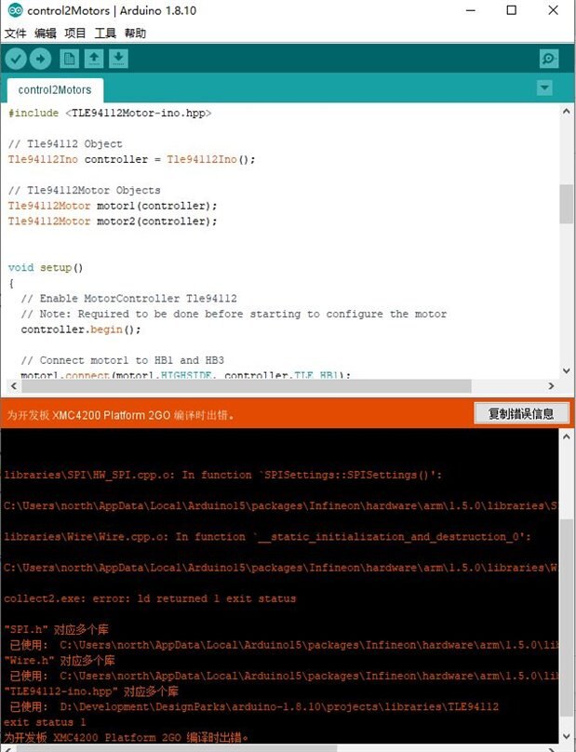Open the 项目 menu
This screenshot has height=752, width=576.
(75, 34)
